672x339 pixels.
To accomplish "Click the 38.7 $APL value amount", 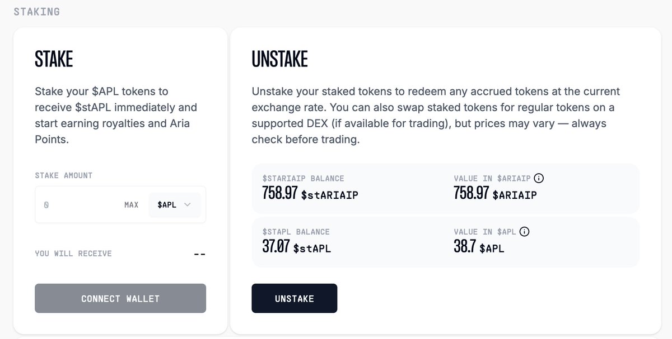I will (479, 247).
